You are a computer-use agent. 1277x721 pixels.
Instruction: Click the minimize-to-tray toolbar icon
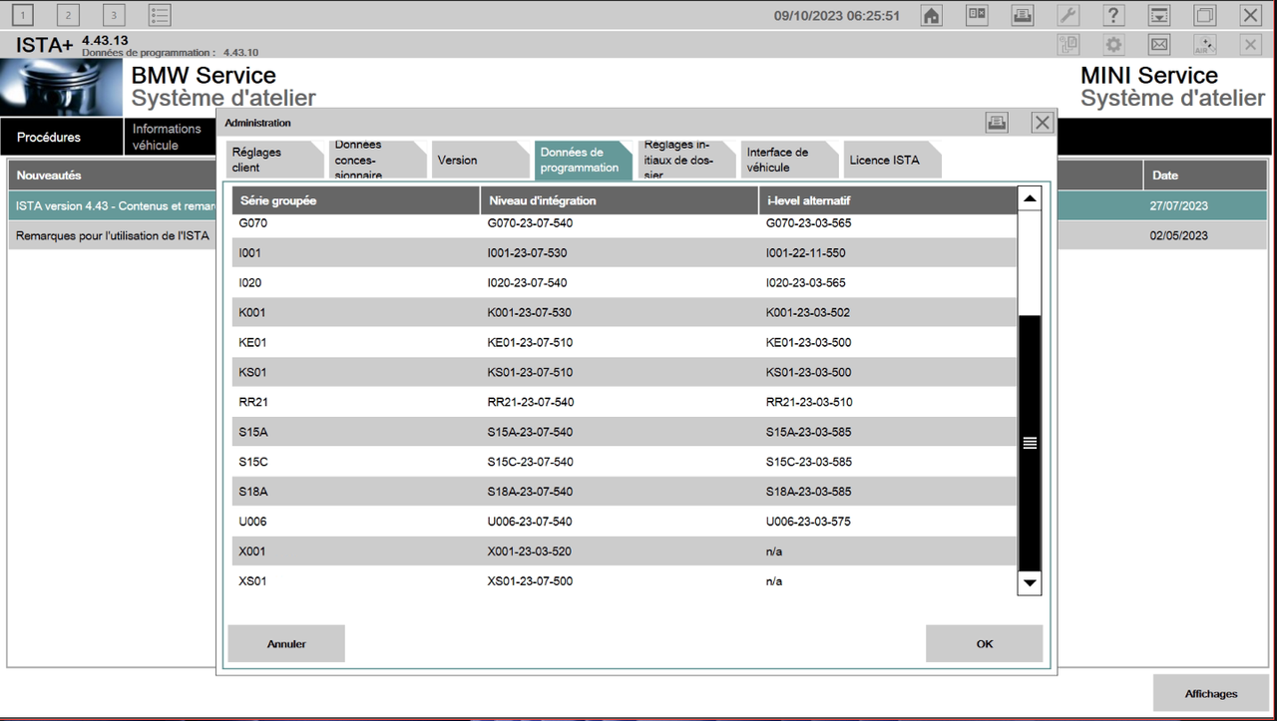[x=1159, y=15]
